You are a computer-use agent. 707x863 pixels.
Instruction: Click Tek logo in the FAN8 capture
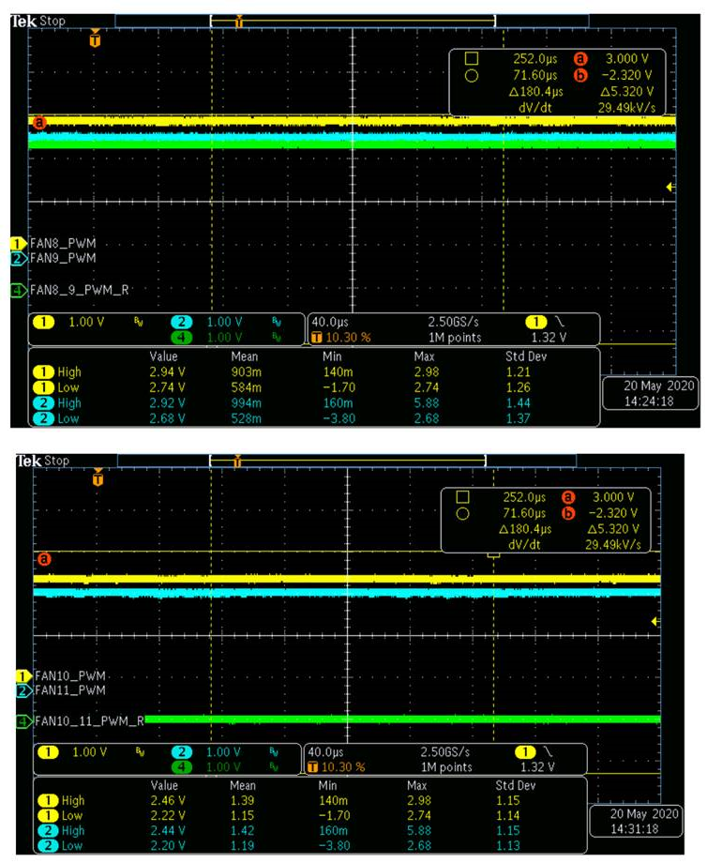click(23, 22)
